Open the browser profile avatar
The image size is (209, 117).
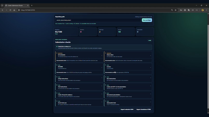[203, 10]
